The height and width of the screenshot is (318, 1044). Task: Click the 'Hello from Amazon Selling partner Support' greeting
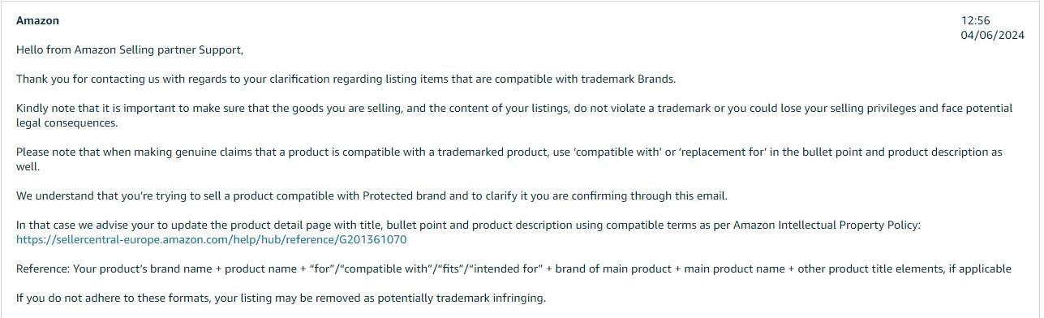tap(130, 50)
